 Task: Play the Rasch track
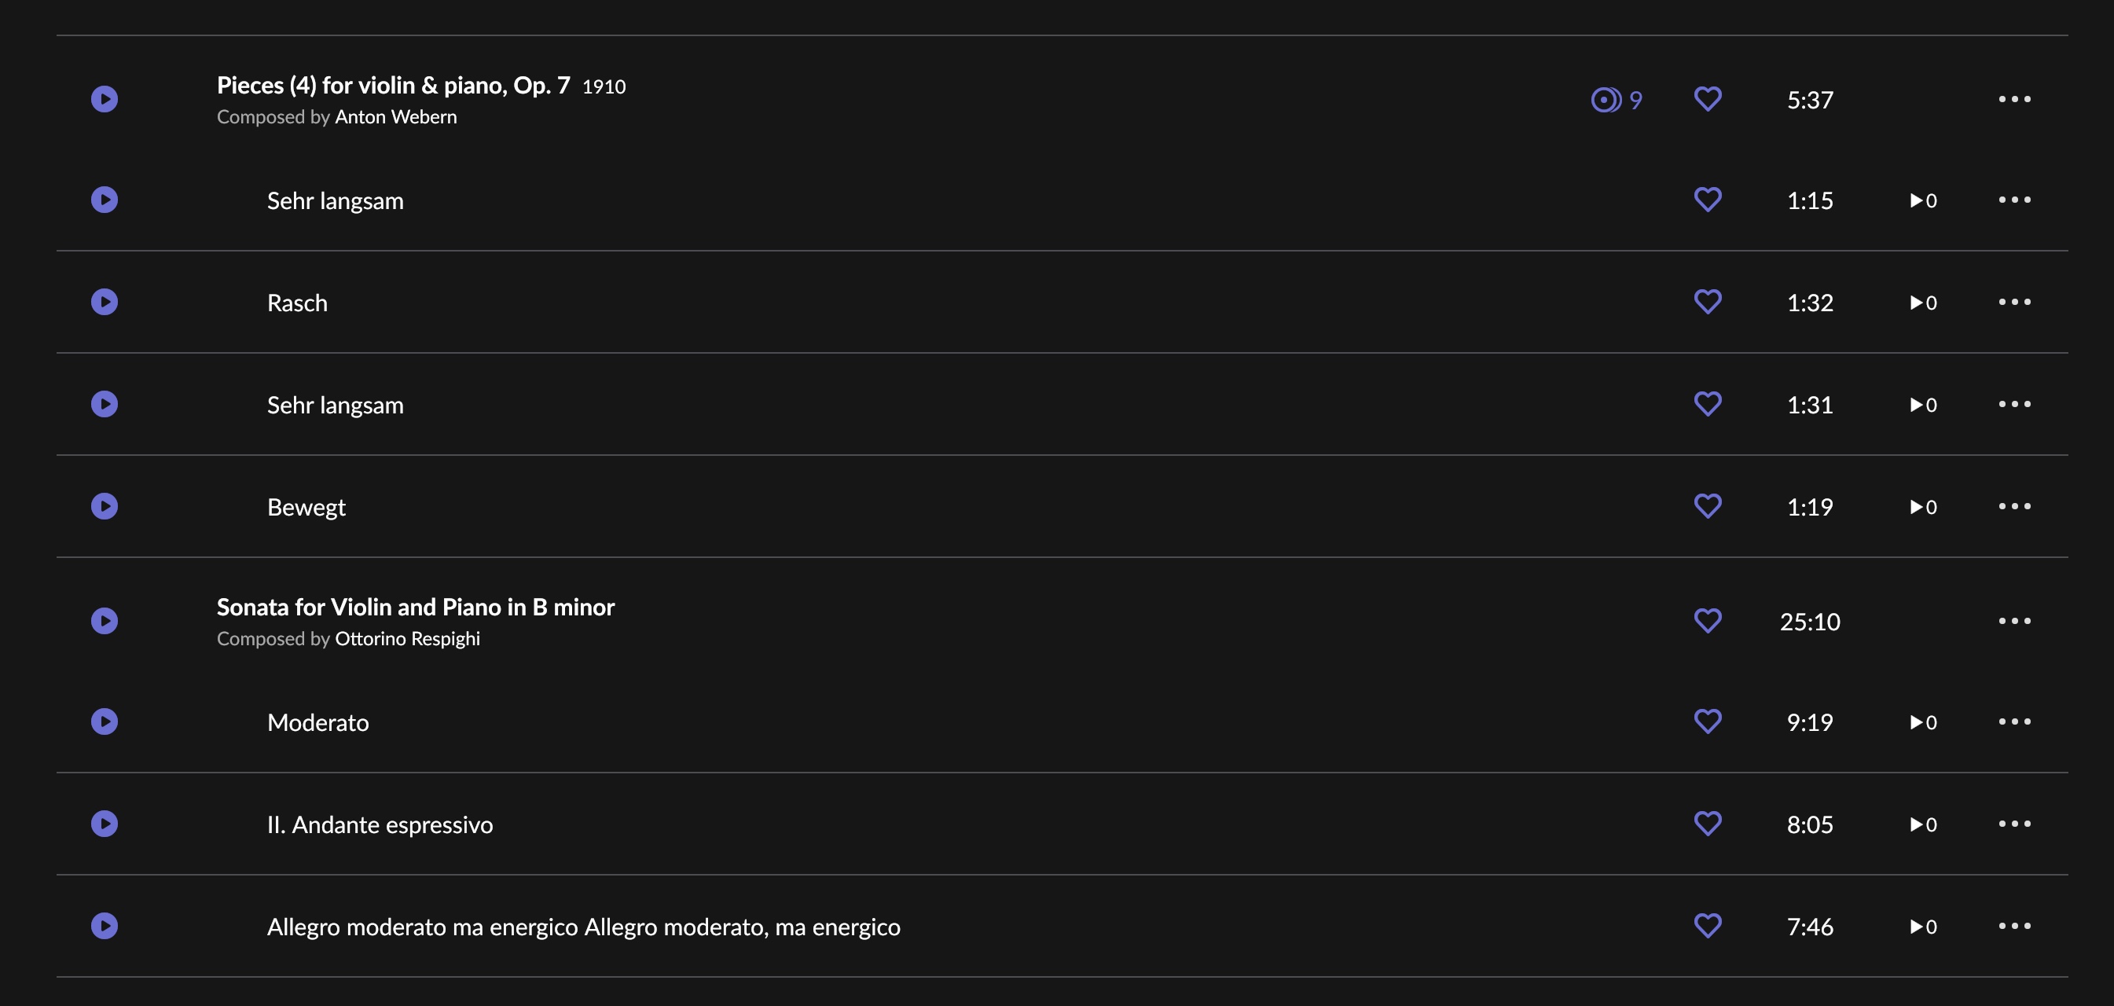pos(105,302)
